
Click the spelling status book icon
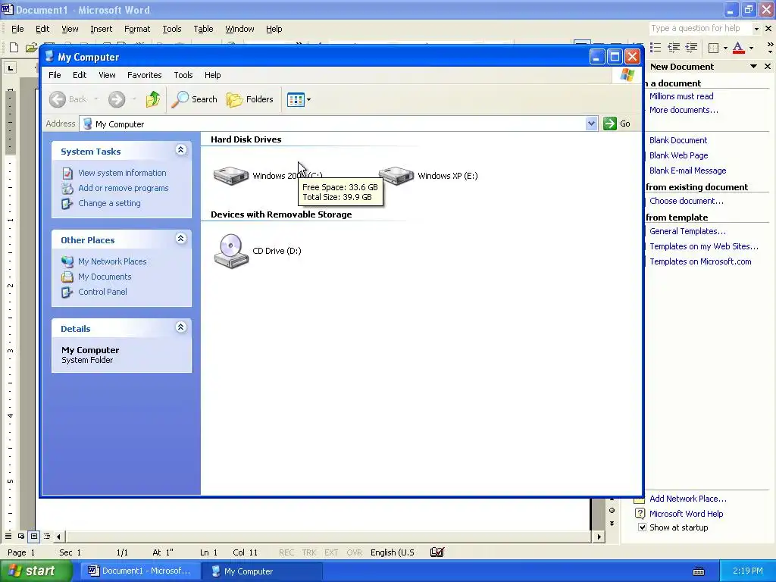pos(437,552)
